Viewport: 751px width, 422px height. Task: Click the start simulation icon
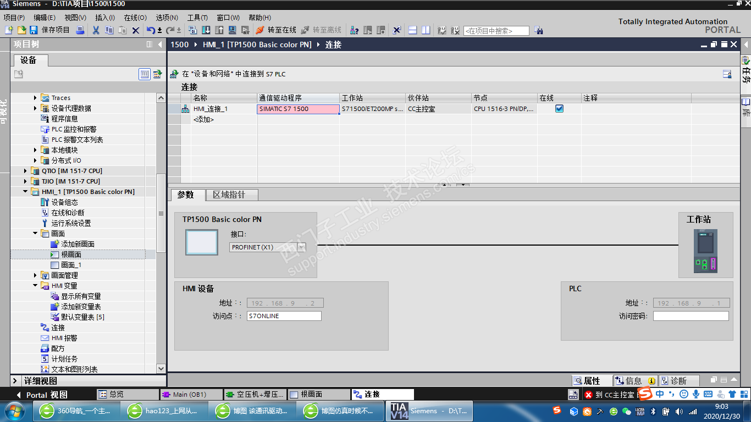232,30
